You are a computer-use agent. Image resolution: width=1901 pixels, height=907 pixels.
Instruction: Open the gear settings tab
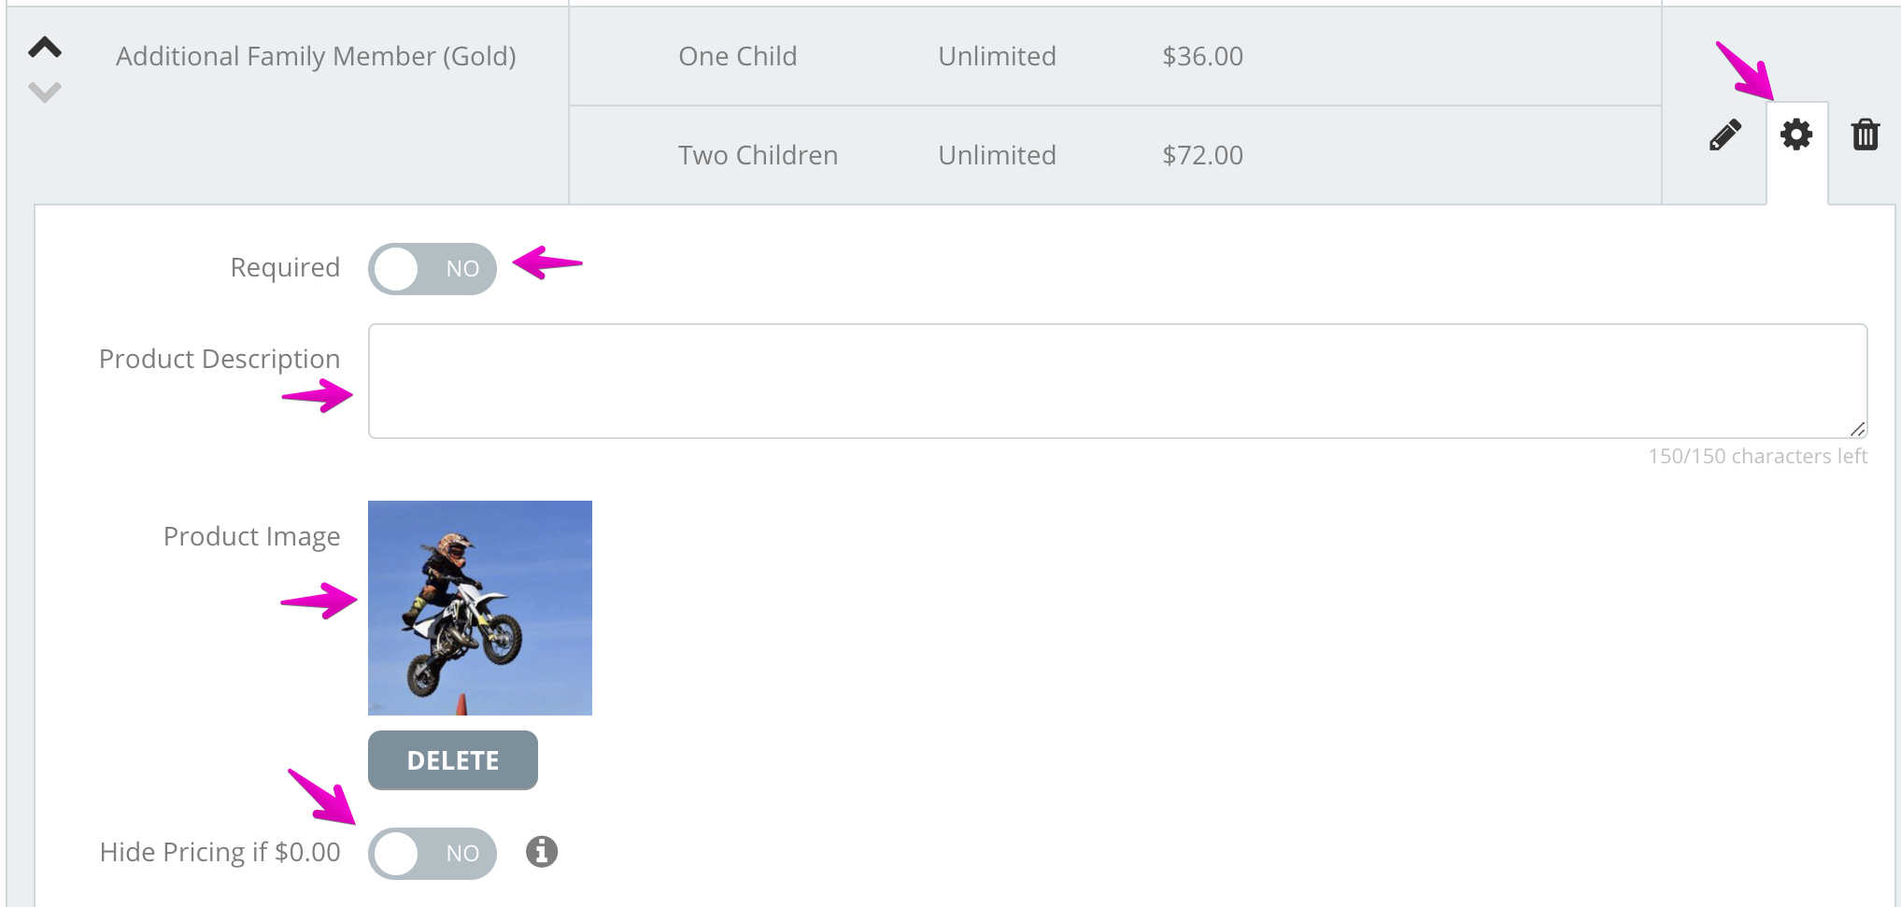pyautogui.click(x=1796, y=135)
